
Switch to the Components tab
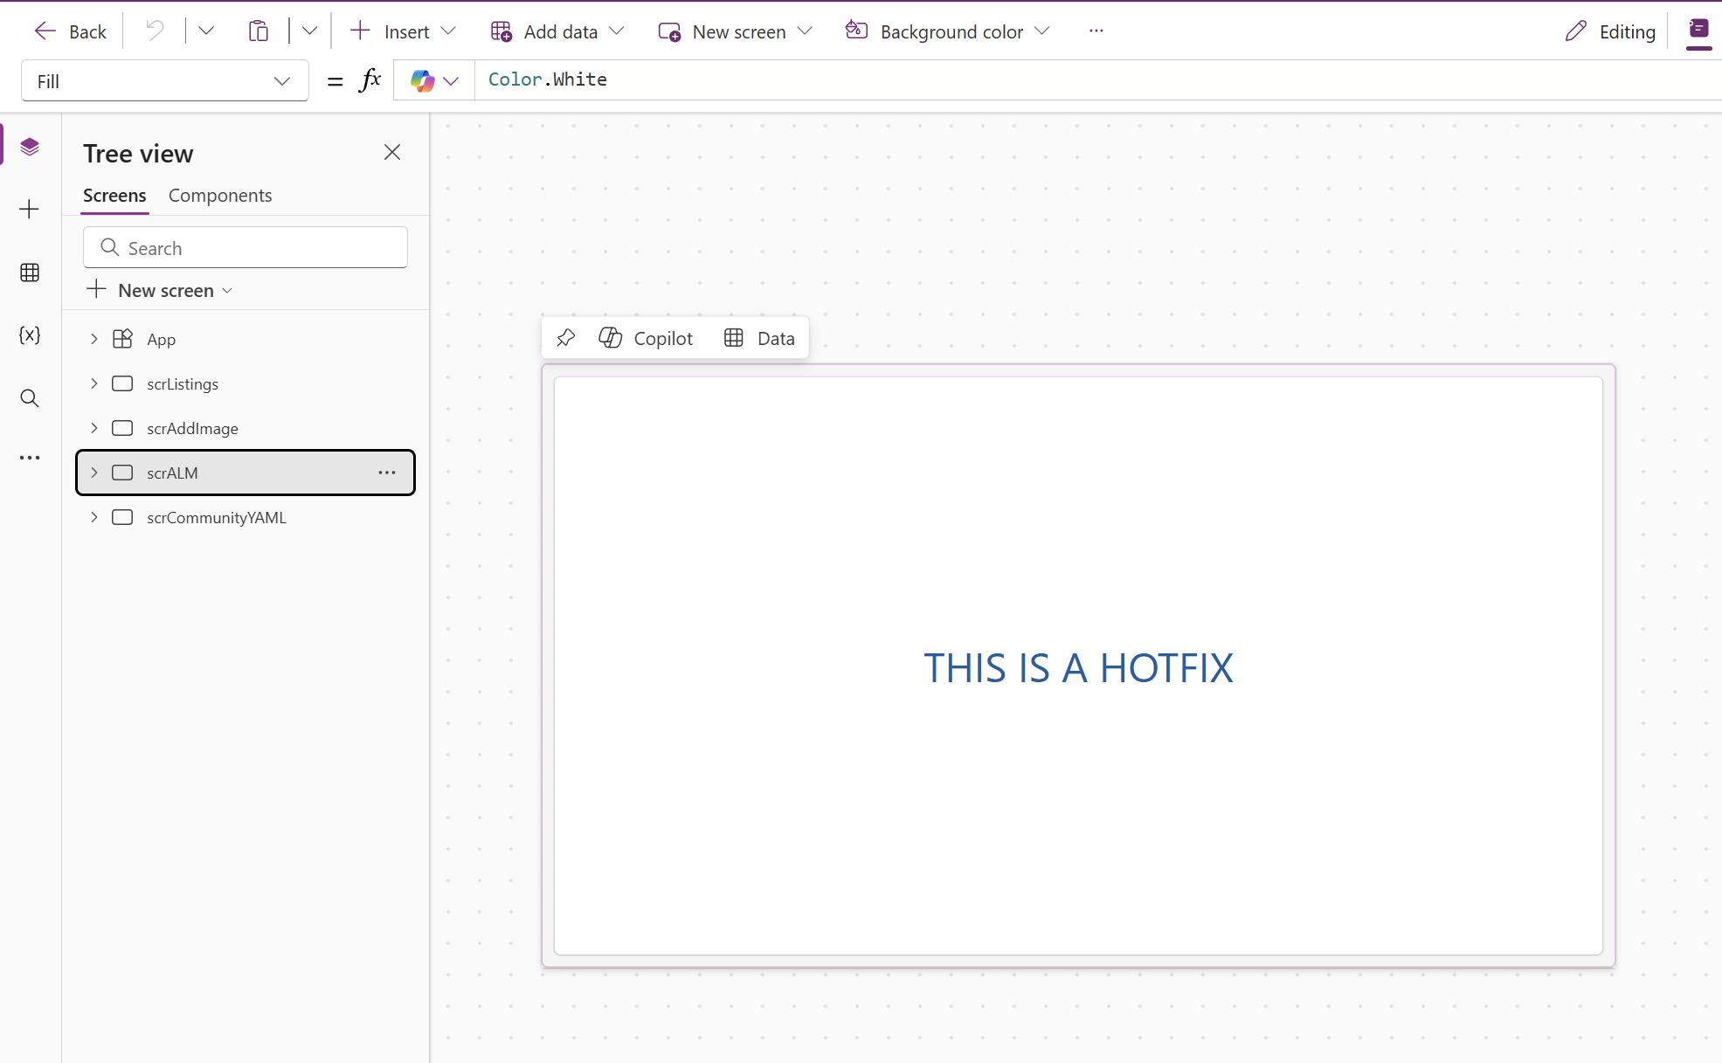click(x=220, y=196)
